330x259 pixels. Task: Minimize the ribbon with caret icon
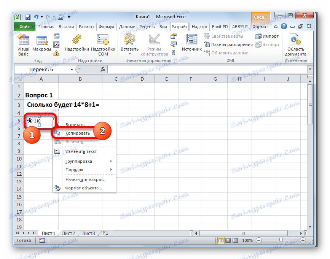click(x=276, y=27)
